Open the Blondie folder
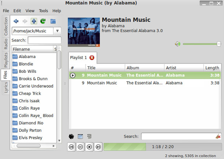Screen dimensions: 224x159 pos(26,64)
